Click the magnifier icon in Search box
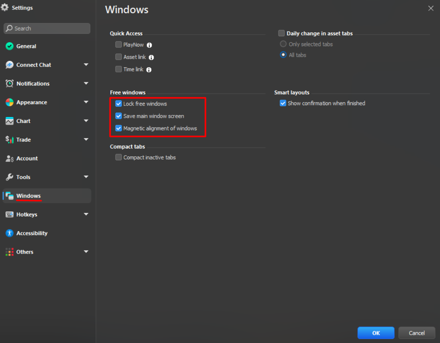Image resolution: width=440 pixels, height=343 pixels. [9, 28]
